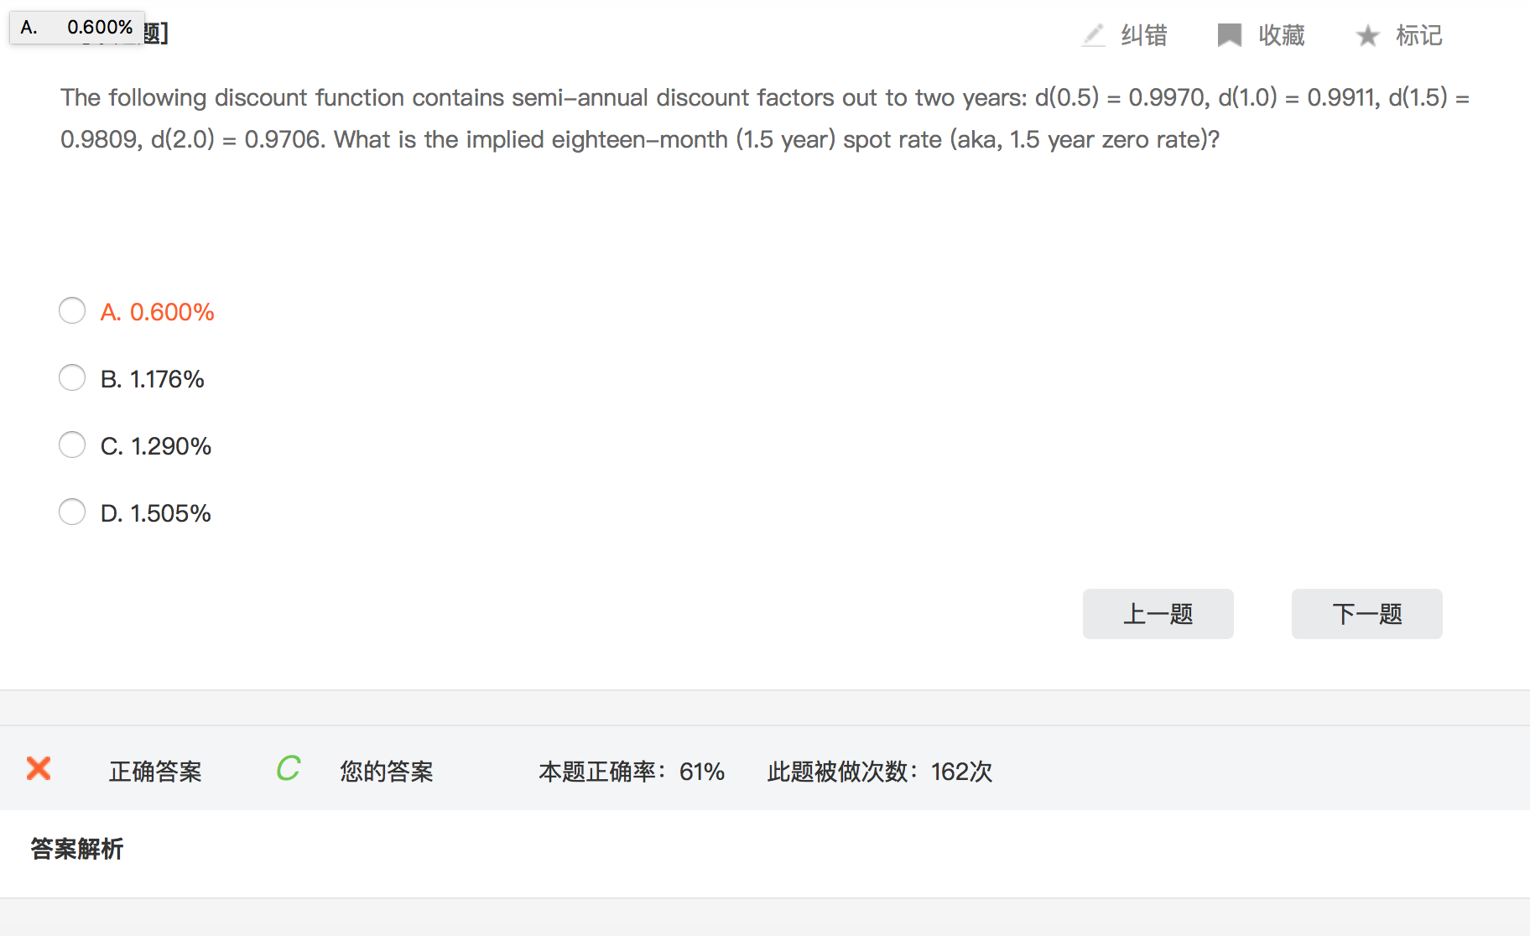Choose answer text C. 1.290%

coord(156,446)
